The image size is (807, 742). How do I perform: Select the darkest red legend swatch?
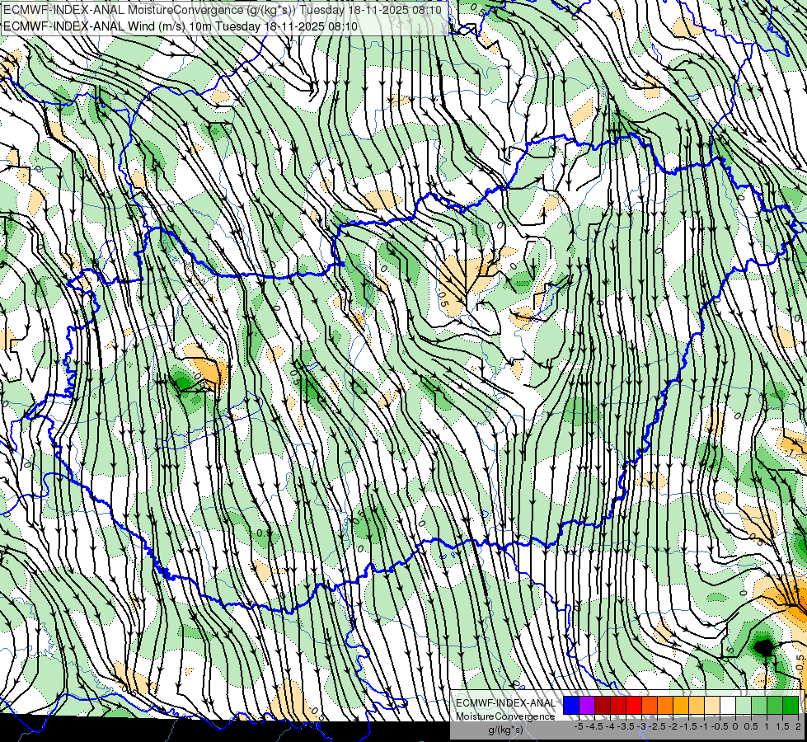pyautogui.click(x=603, y=705)
